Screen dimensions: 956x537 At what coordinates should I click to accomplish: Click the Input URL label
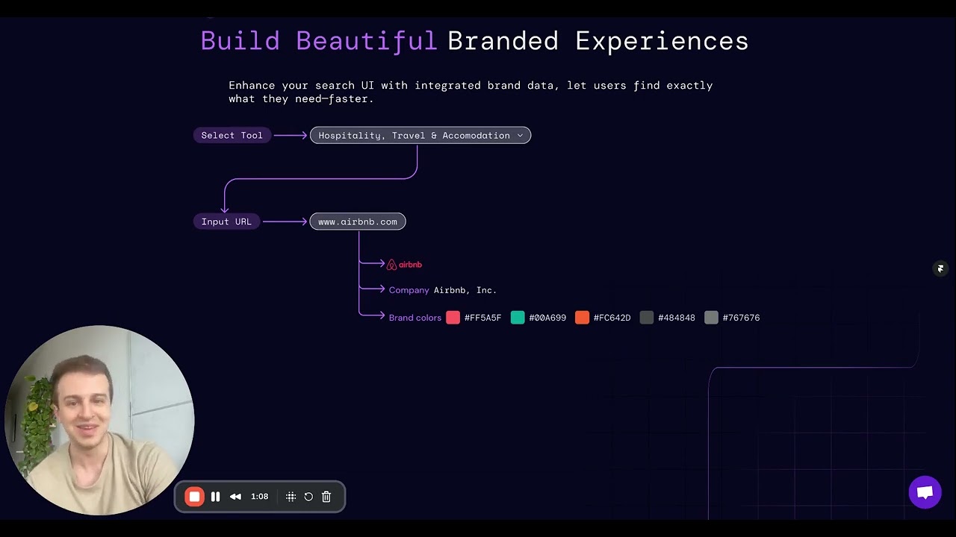(x=226, y=222)
